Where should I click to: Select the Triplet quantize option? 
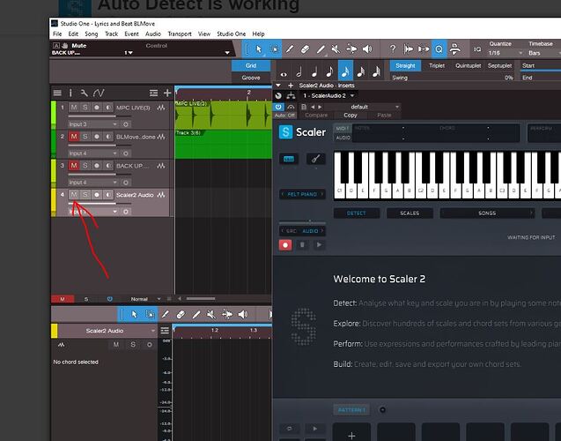click(x=437, y=65)
